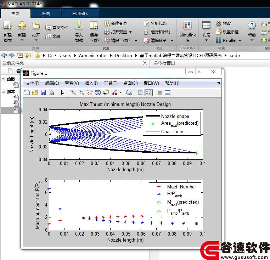
Task: Click the code folder in path
Action: (235, 56)
